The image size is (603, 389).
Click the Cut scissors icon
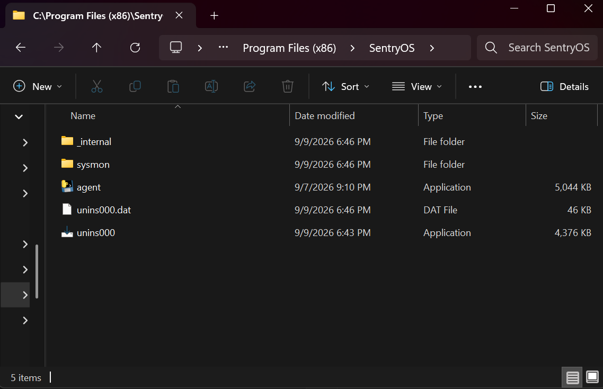[97, 86]
